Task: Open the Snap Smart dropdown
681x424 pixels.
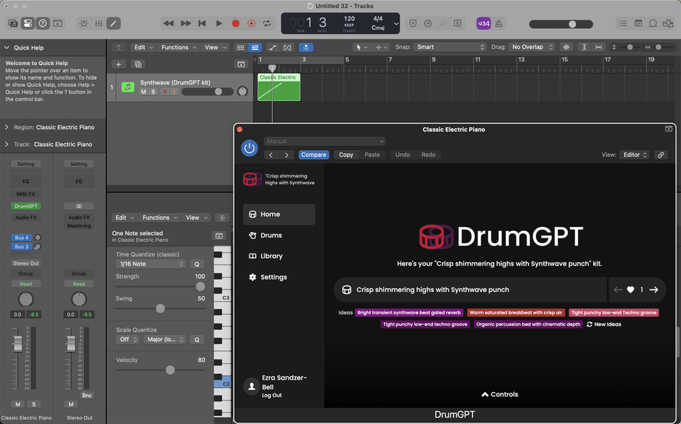Action: 449,48
